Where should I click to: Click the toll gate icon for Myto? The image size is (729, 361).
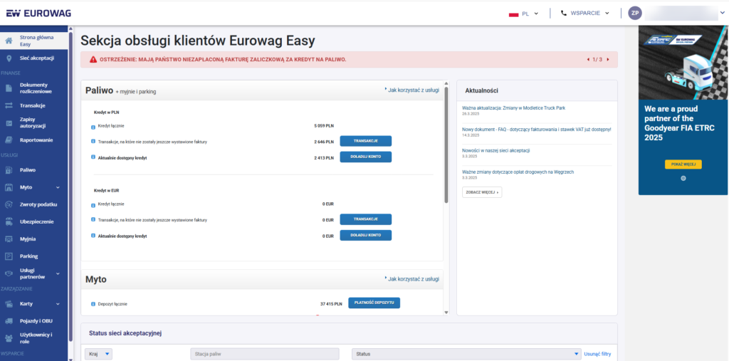tap(9, 187)
